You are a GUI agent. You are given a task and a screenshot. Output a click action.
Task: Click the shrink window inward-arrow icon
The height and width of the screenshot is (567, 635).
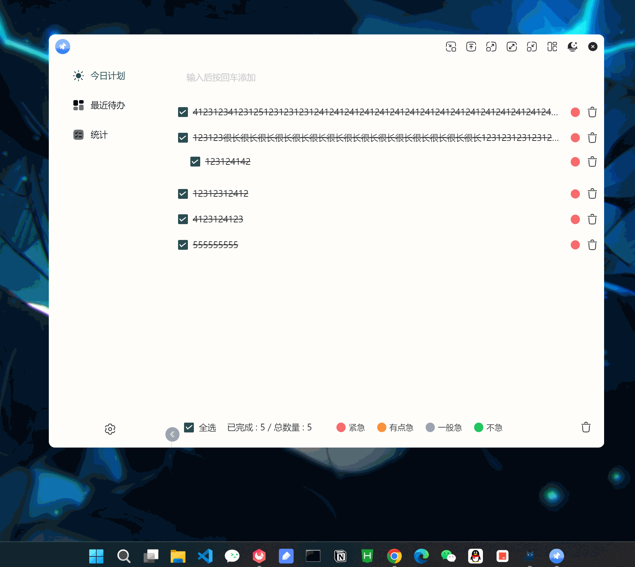point(532,46)
